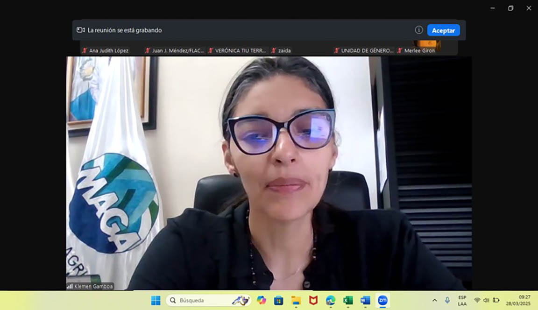Select UNIDAD DE GÉNERO participant thumbnail

click(x=364, y=50)
